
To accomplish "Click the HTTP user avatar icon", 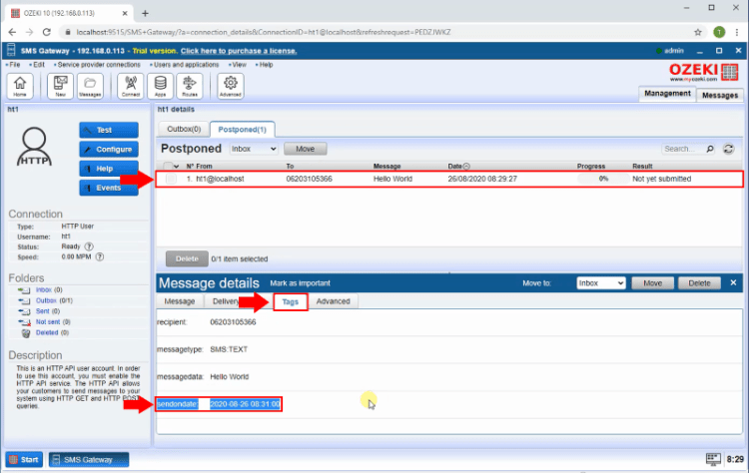I will (x=34, y=147).
